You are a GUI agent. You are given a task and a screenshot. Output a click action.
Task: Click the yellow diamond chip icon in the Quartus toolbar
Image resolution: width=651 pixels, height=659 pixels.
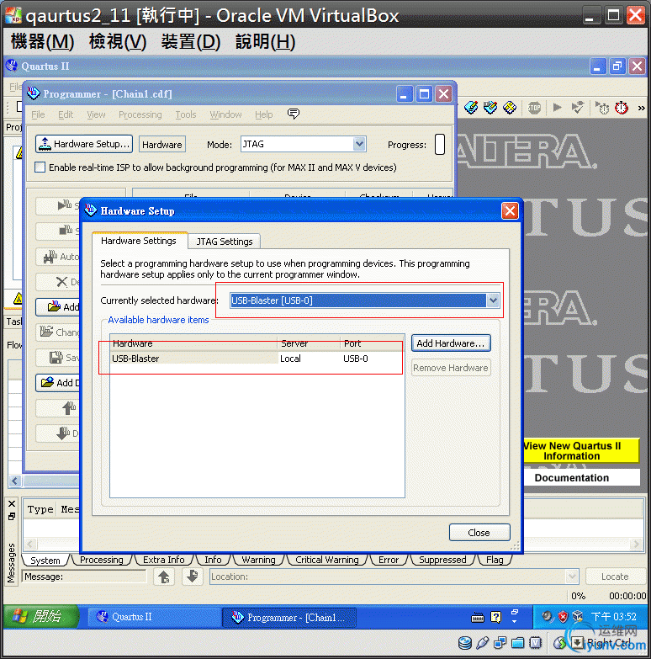[x=510, y=108]
